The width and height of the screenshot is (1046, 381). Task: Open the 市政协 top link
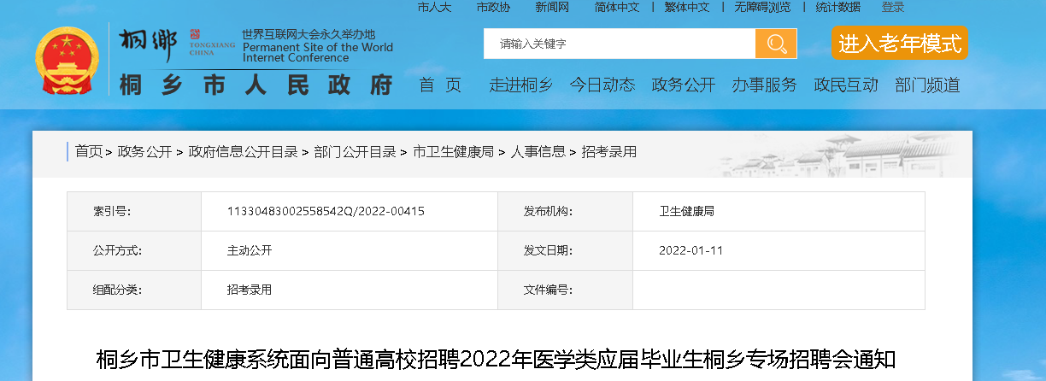(493, 7)
